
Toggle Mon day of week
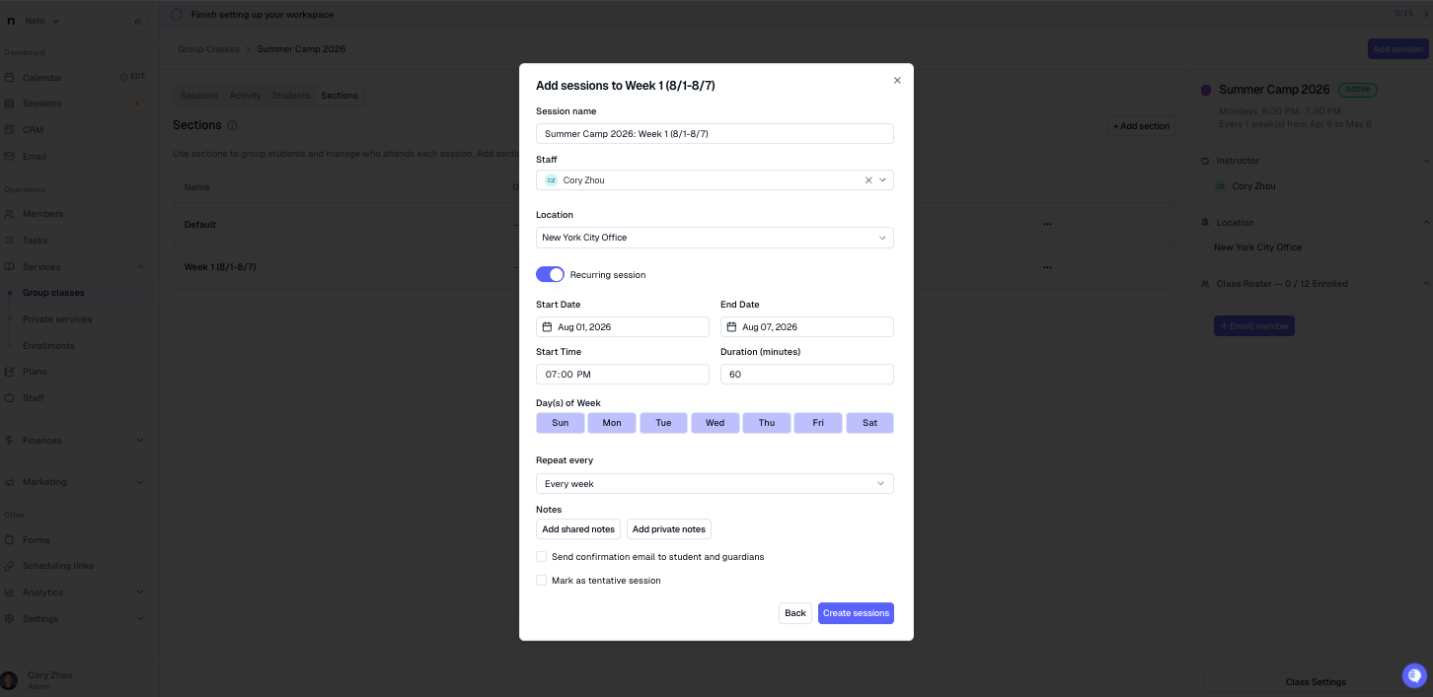(x=612, y=423)
